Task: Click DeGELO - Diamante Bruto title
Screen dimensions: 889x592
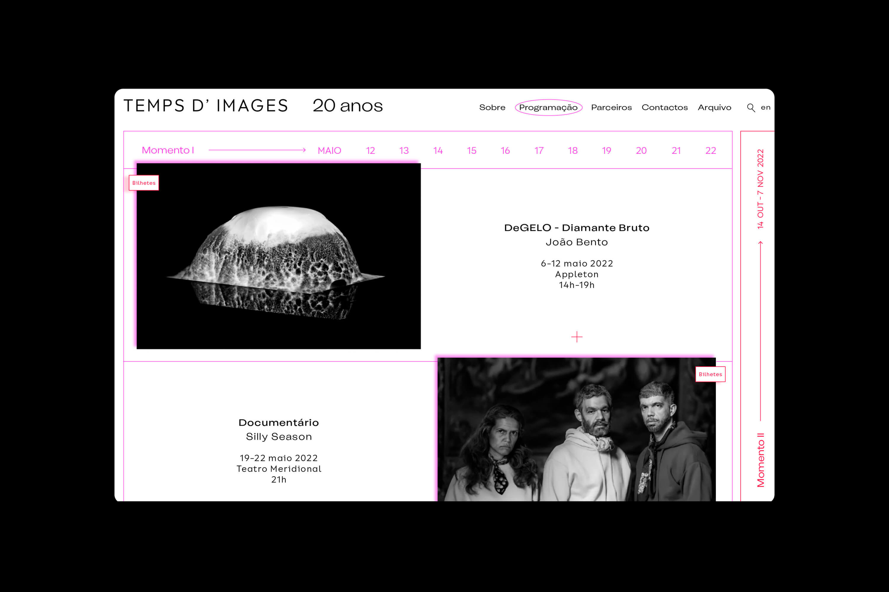Action: 576,228
